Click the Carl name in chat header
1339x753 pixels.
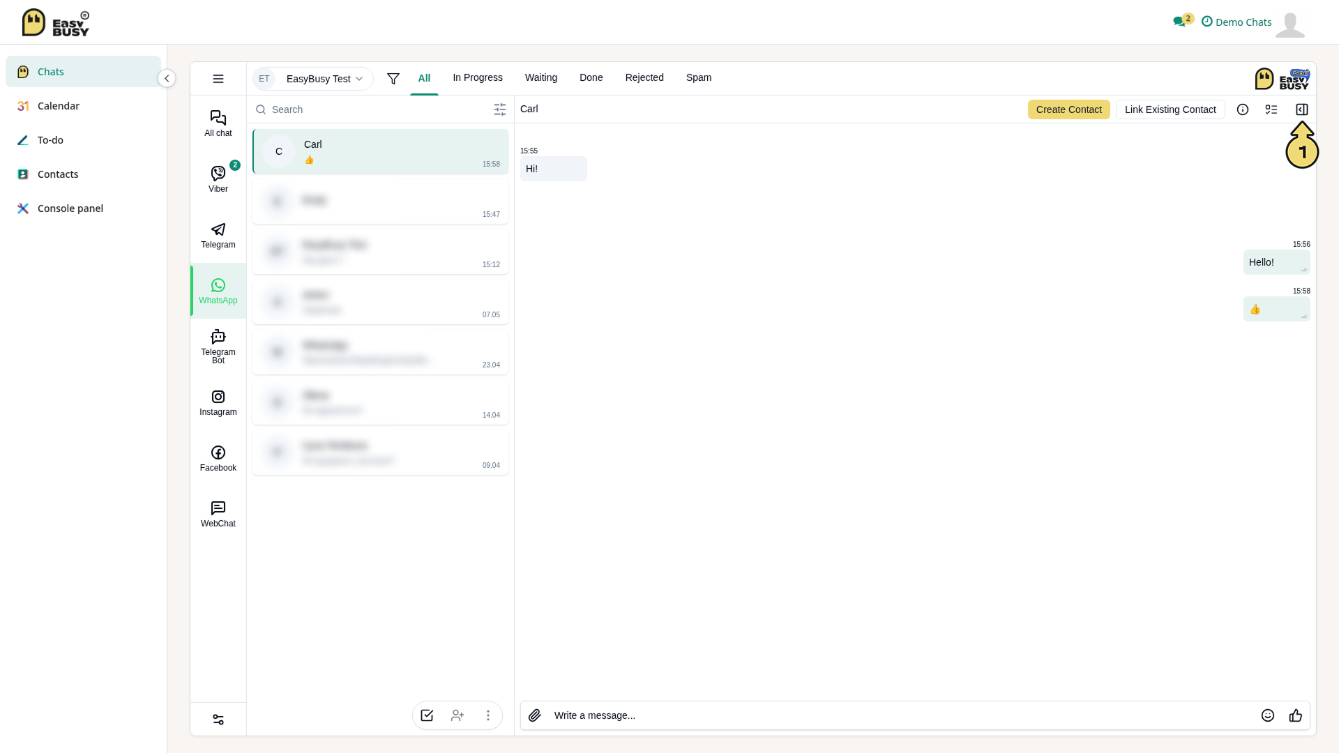[529, 109]
